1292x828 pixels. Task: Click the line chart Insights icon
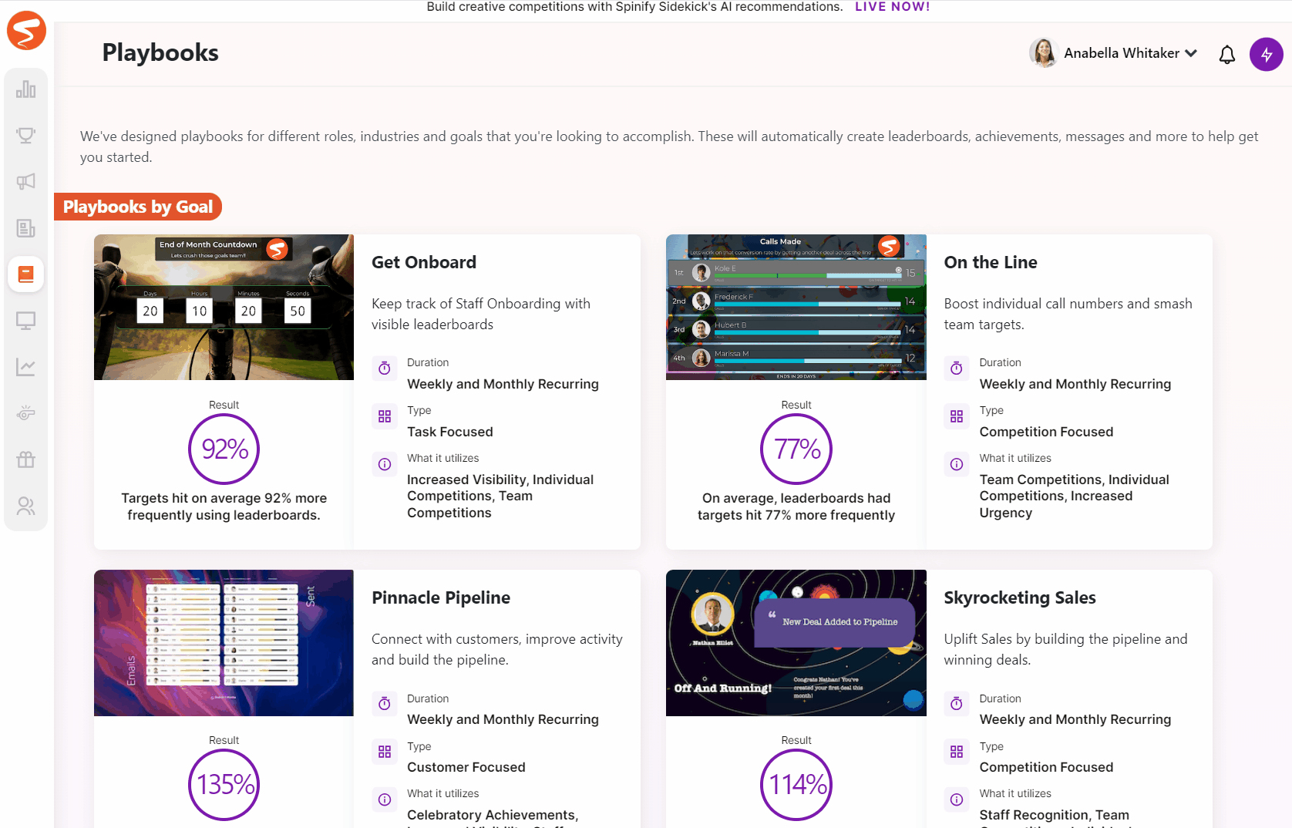(x=25, y=367)
